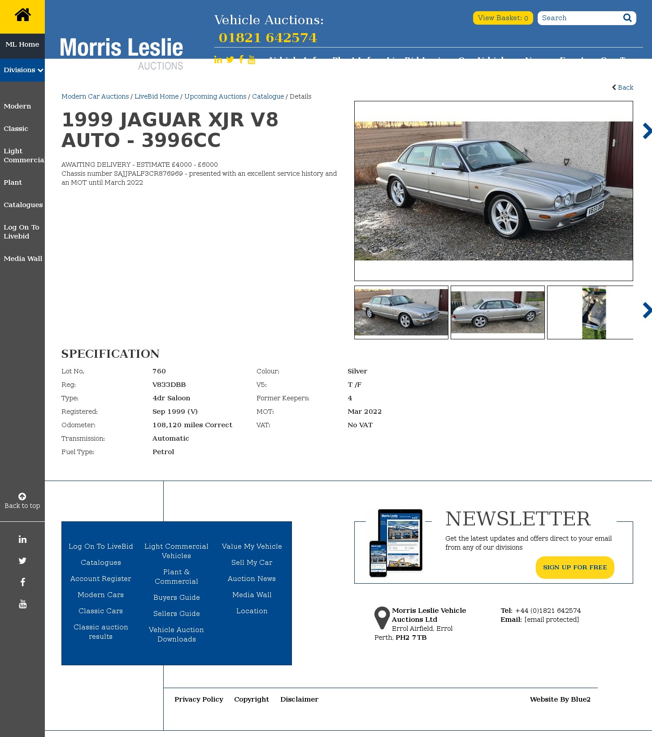Open Auction News link

[x=252, y=579]
